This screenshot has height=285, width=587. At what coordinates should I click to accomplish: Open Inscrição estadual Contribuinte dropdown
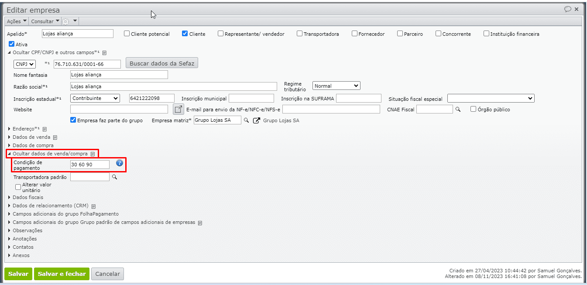coord(95,98)
